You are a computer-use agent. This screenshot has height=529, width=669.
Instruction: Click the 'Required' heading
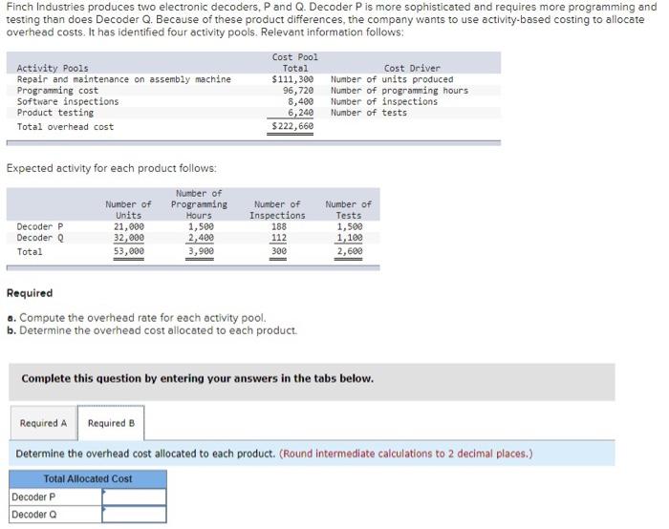[x=30, y=293]
